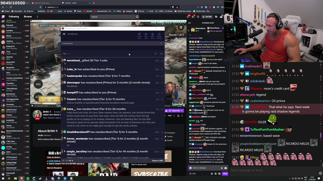
Task: Replay the haakonpoke resubscribed alert
Action: [162, 76]
